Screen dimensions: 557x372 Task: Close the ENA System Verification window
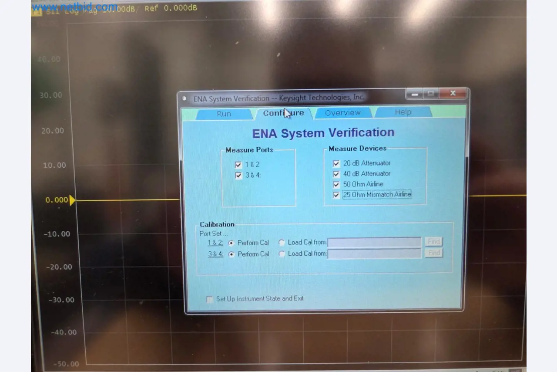tap(453, 93)
